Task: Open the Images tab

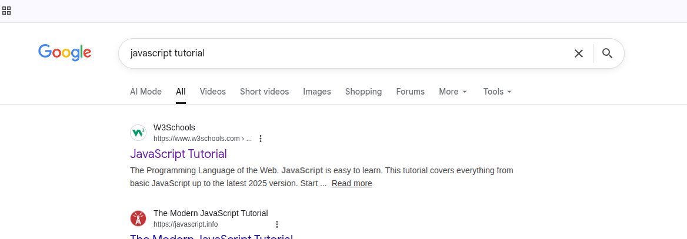Action: tap(317, 92)
